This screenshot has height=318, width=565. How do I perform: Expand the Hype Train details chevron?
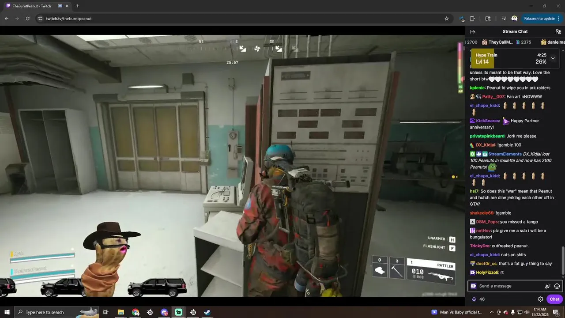(553, 58)
